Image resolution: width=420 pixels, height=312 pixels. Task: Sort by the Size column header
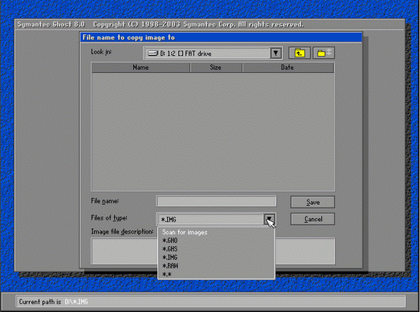pyautogui.click(x=216, y=68)
